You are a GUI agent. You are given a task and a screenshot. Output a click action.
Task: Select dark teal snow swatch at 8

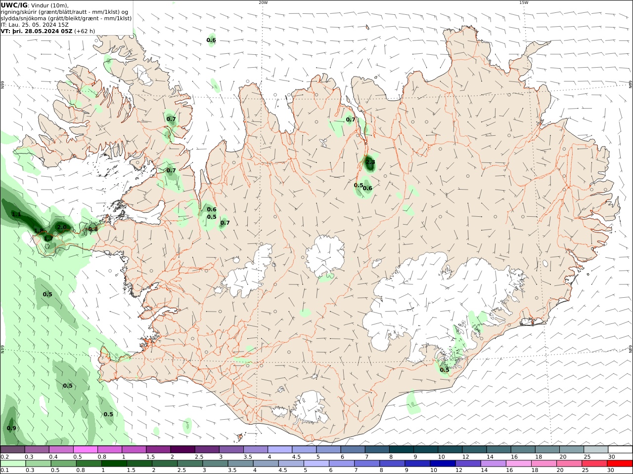point(401,449)
